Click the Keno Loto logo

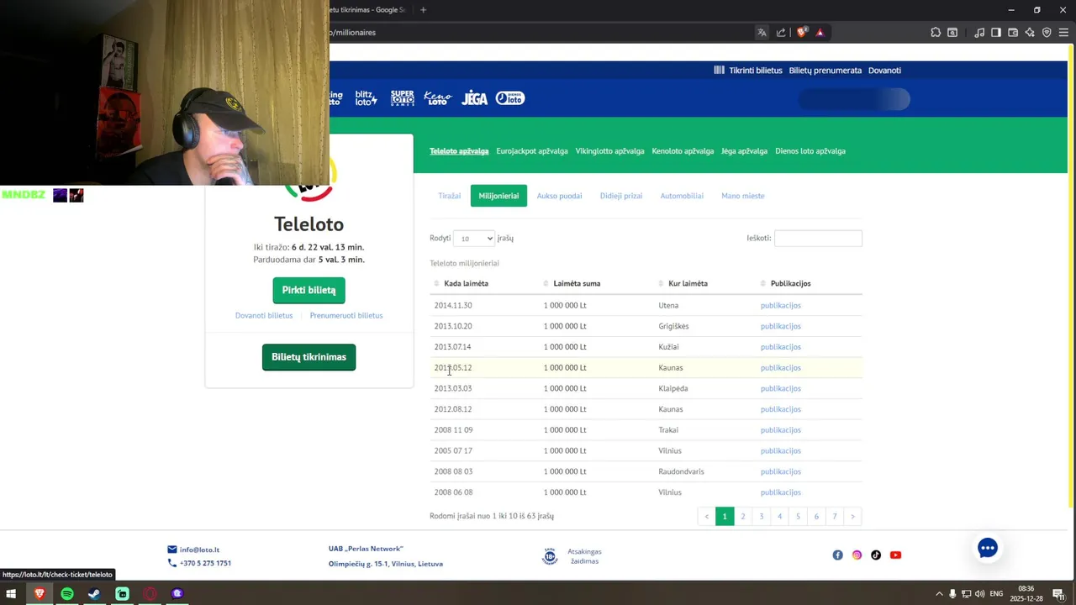(438, 98)
